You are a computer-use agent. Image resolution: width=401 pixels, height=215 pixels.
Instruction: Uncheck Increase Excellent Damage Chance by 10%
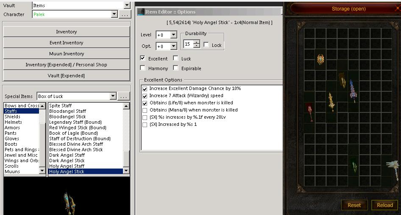click(x=145, y=89)
